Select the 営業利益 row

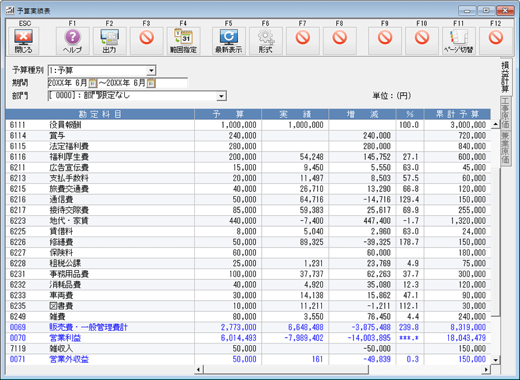point(248,338)
